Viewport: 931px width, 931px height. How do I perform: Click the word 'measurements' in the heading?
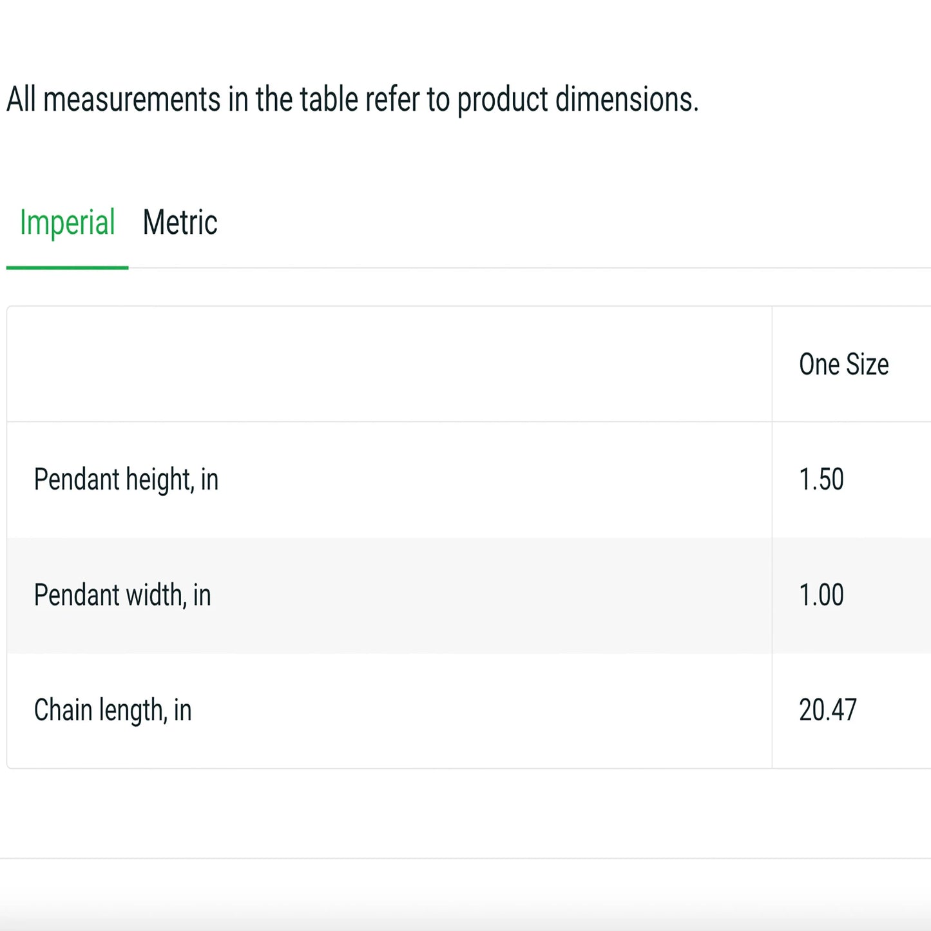tap(132, 100)
